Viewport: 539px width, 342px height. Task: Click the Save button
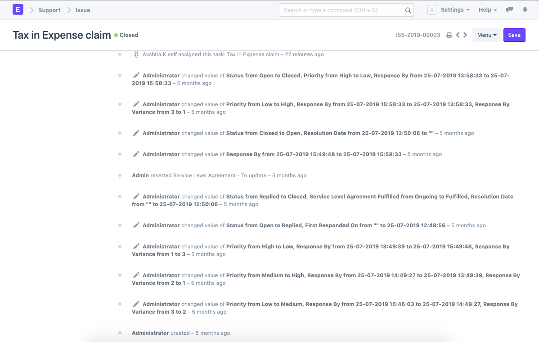(514, 35)
